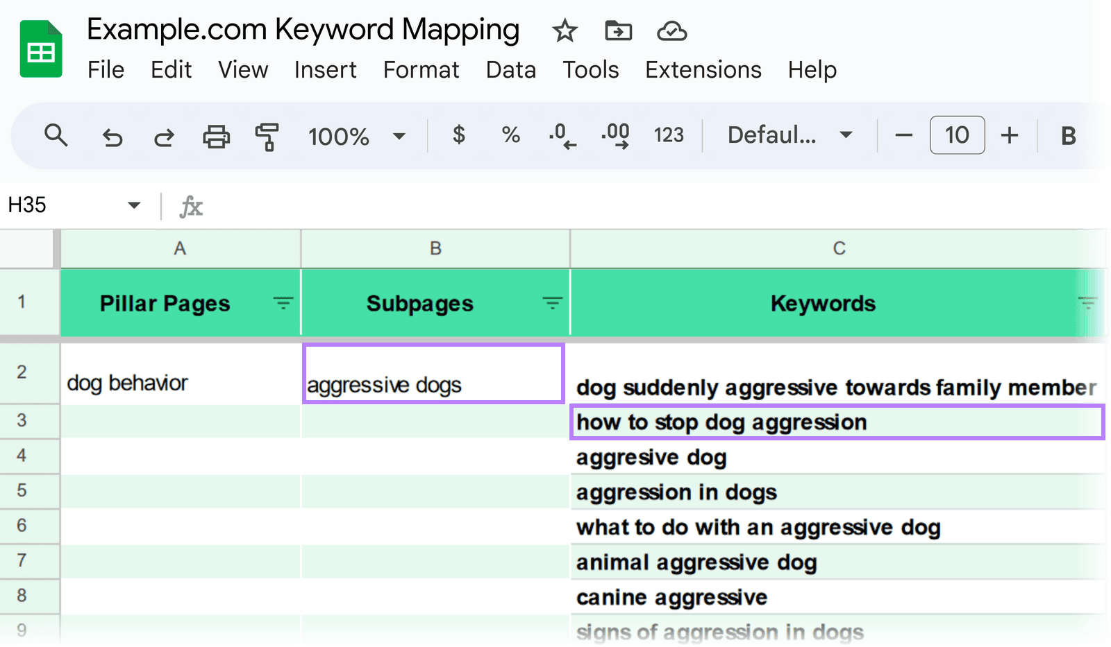Viewport: 1111px width, 647px height.
Task: Select the Paint format tool
Action: click(267, 136)
